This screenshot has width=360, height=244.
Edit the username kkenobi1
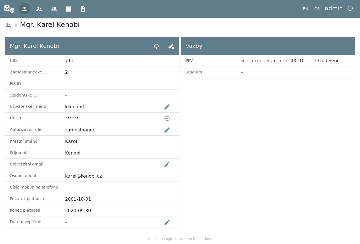[167, 107]
